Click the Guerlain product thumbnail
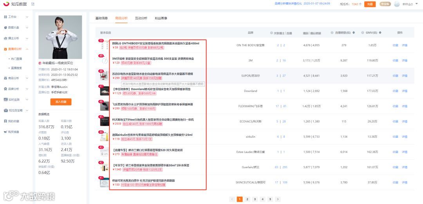The height and width of the screenshot is (204, 423). click(105, 167)
